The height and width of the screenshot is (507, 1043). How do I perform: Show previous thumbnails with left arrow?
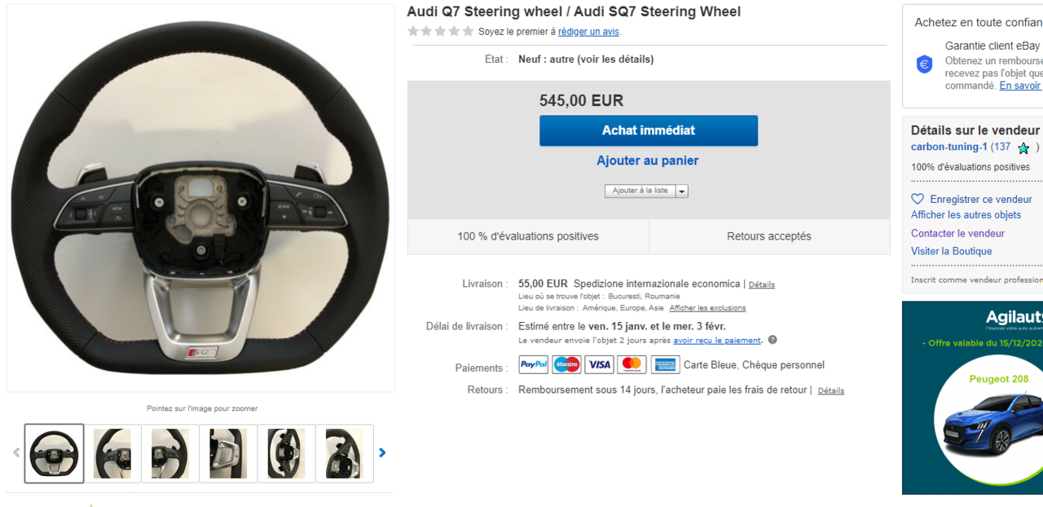[x=15, y=453]
